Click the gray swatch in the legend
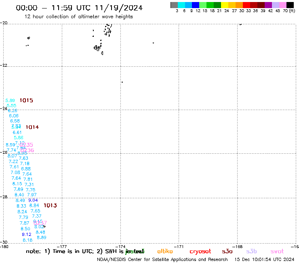The image size is (299, 263). click(x=174, y=5)
